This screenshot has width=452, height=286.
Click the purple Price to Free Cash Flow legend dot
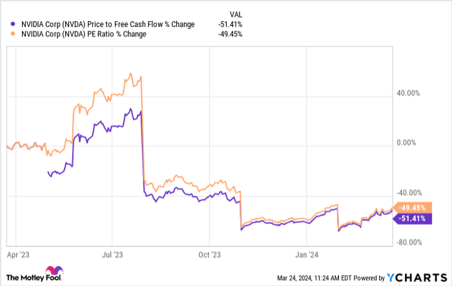click(x=14, y=25)
